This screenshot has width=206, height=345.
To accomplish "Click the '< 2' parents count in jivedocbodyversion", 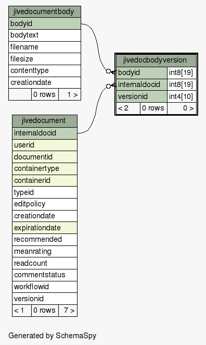I will coord(128,108).
